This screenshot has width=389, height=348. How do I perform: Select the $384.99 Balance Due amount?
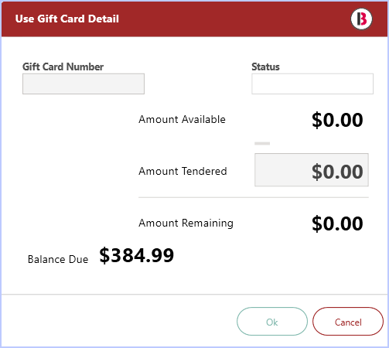click(137, 255)
